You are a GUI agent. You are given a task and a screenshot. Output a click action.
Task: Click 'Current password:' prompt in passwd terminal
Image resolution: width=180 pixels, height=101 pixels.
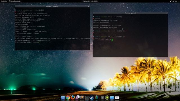pyautogui.click(x=101, y=22)
